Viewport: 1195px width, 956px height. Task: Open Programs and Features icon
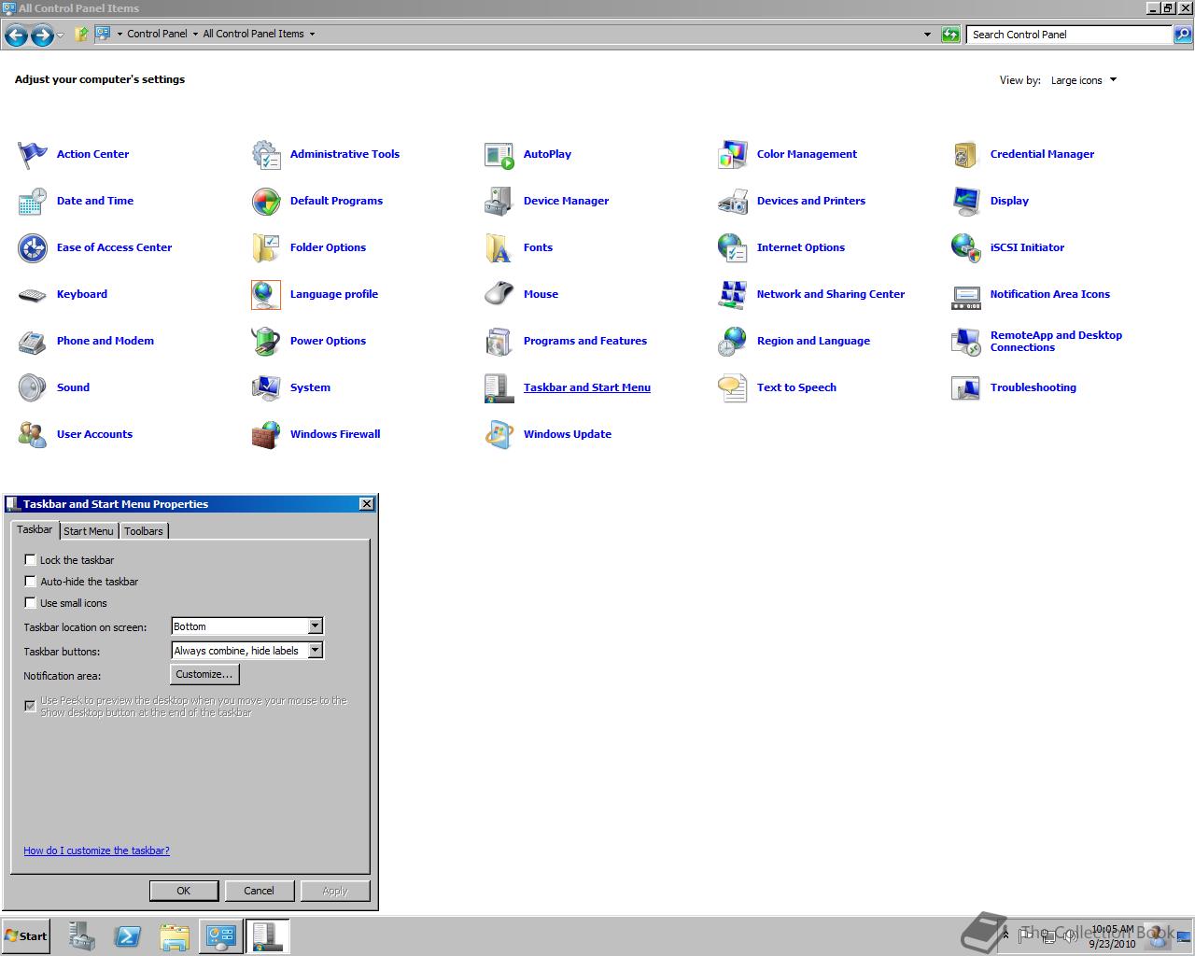click(x=499, y=341)
